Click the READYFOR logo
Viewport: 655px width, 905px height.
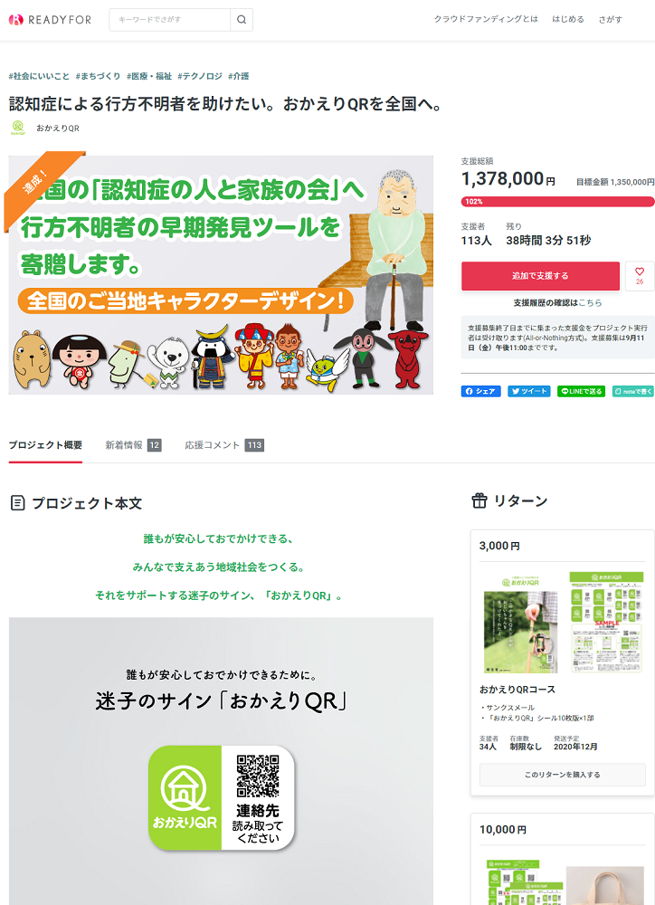point(50,20)
